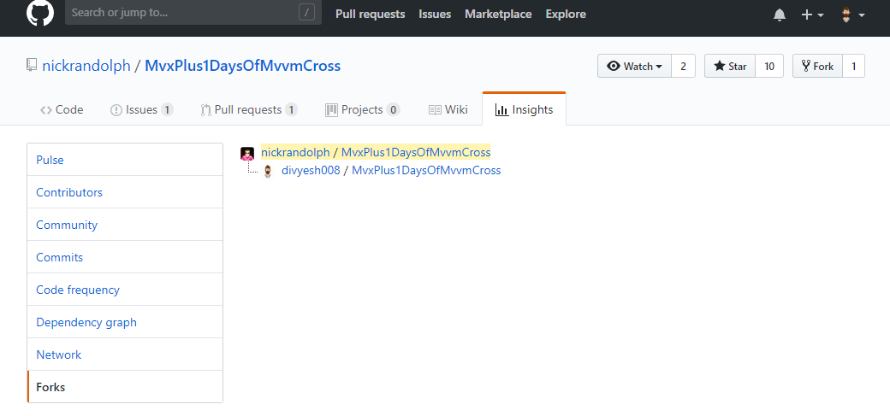
Task: Expand the Watch dropdown button
Action: pyautogui.click(x=635, y=67)
